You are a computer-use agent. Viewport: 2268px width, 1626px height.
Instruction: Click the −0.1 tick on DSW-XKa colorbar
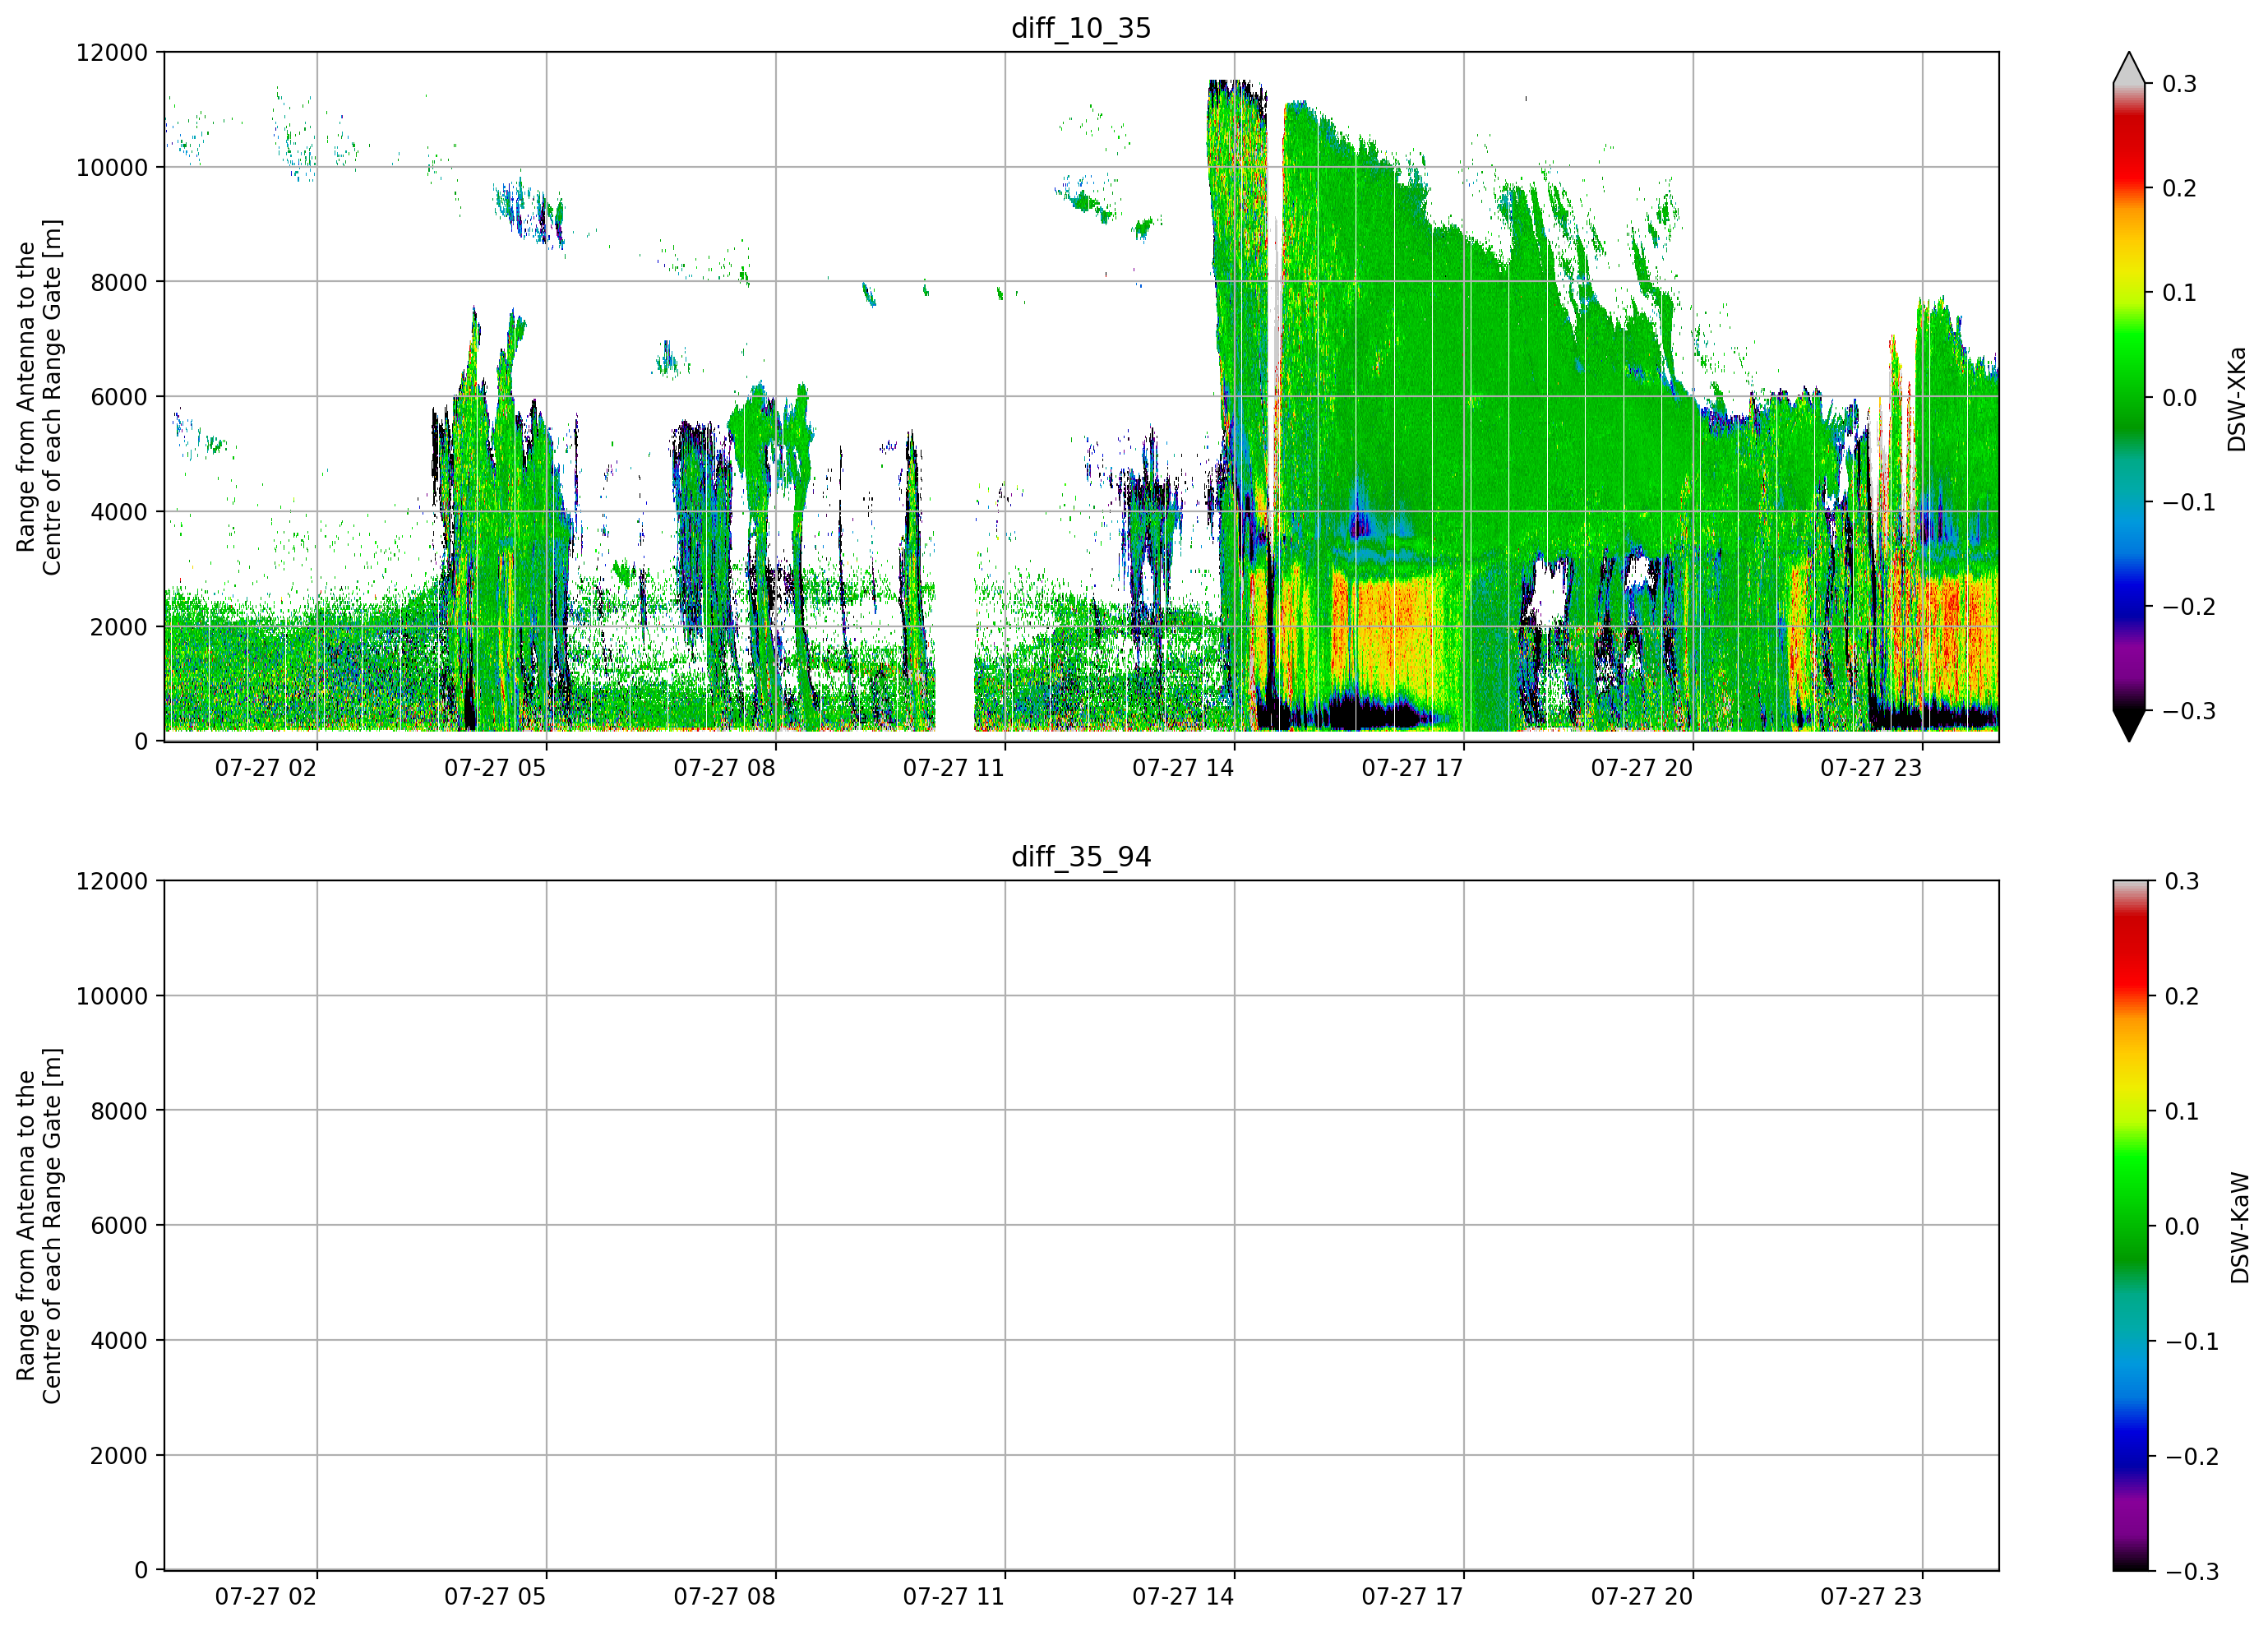(x=2189, y=502)
